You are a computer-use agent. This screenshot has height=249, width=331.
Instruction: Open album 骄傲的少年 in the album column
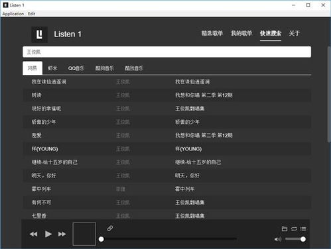pos(187,122)
